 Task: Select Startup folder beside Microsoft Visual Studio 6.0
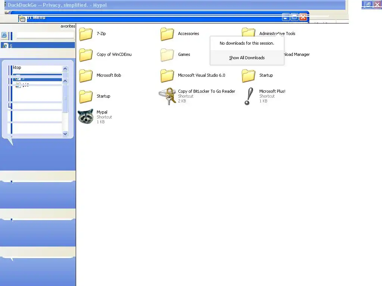point(257,75)
